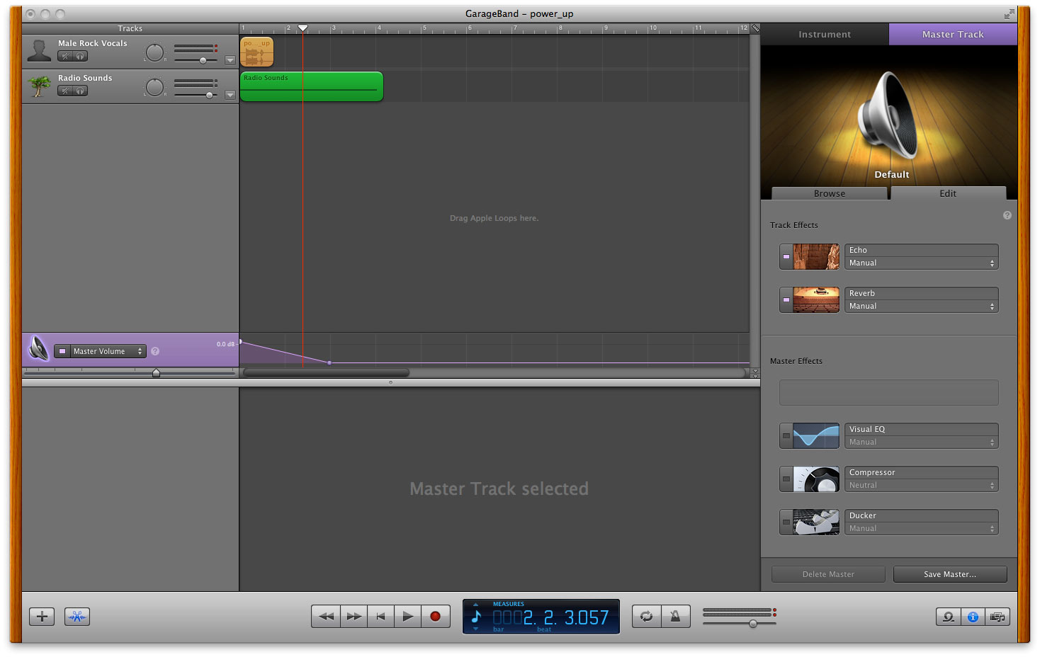This screenshot has height=657, width=1040.
Task: Open the track editor scissors button
Action: pyautogui.click(x=77, y=617)
